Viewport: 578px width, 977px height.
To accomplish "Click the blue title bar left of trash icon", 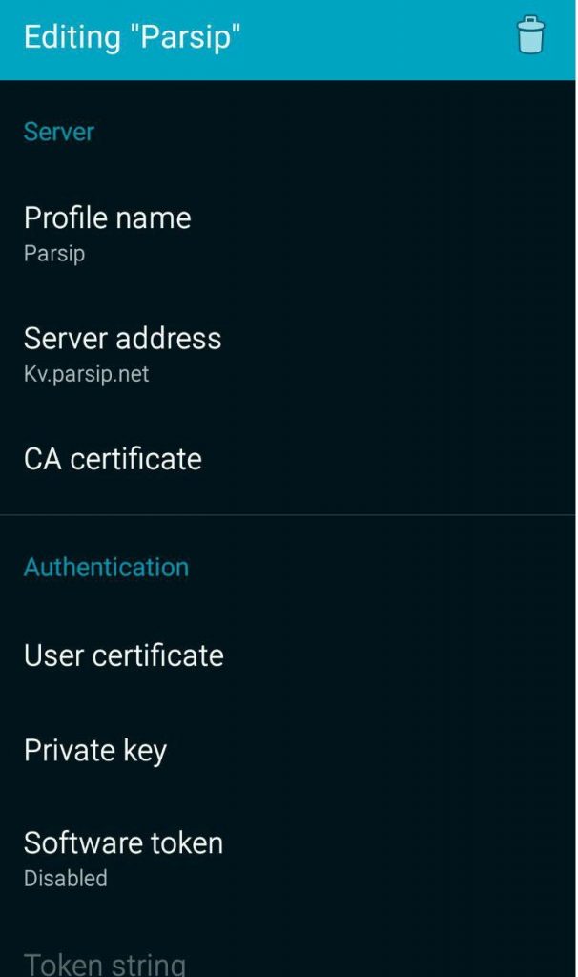I will (382, 38).
